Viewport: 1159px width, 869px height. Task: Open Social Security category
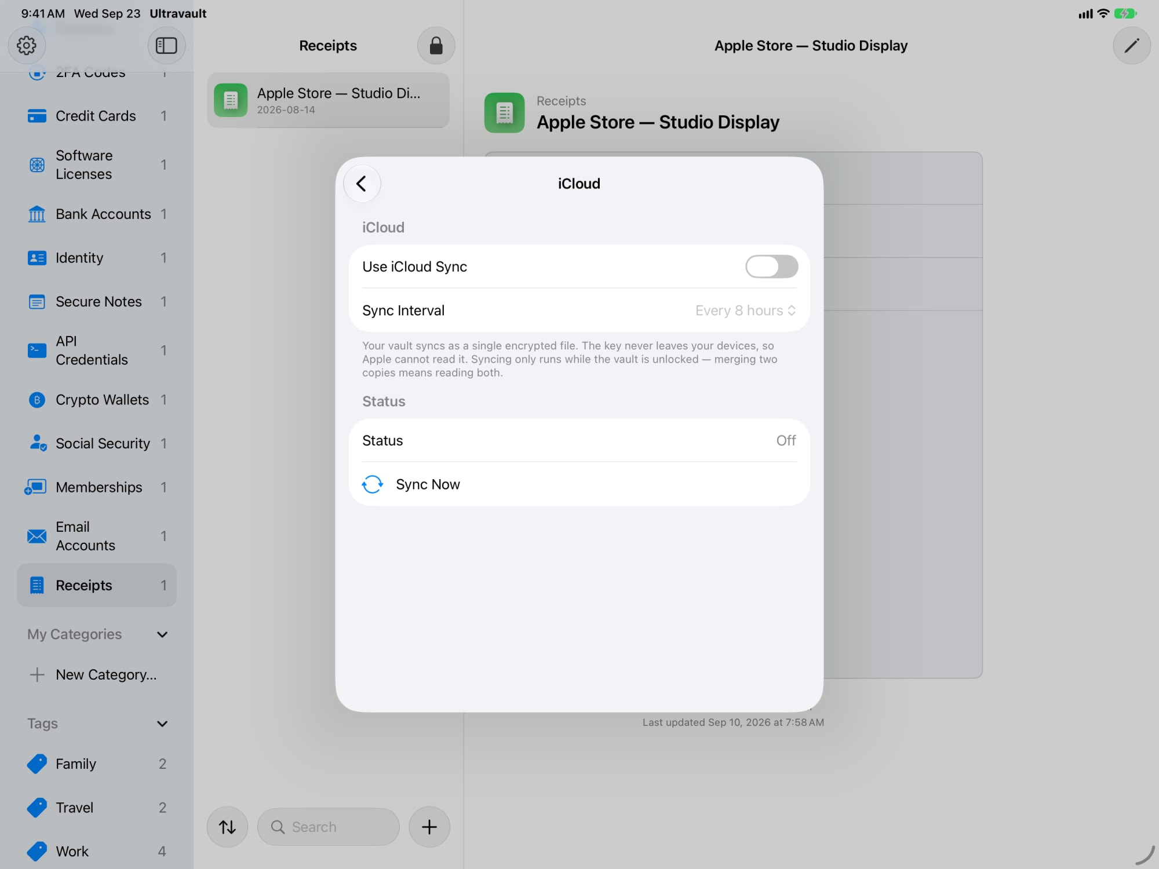[97, 444]
